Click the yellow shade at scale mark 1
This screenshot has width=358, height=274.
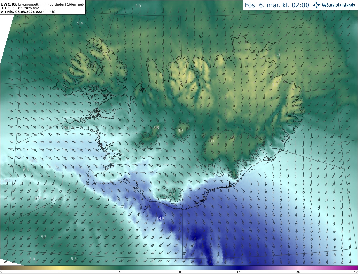(60, 268)
